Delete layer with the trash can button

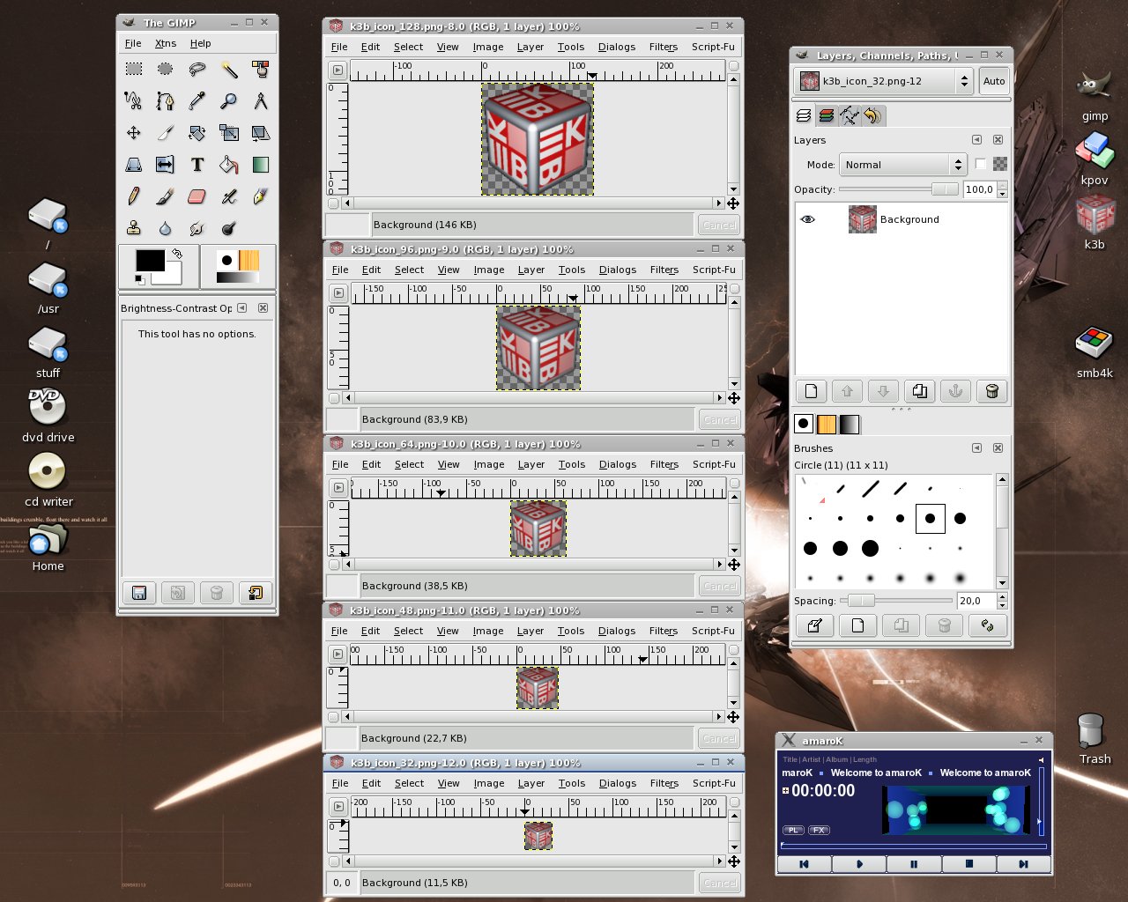(x=991, y=391)
